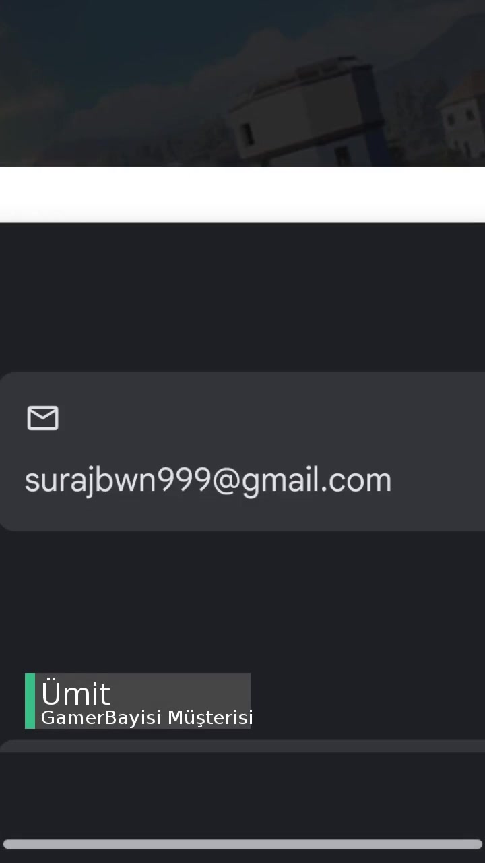Click the "@gmail.com" part of the address
This screenshot has width=485, height=863.
[x=302, y=480]
